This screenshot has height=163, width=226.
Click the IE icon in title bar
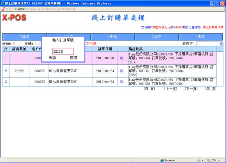(3, 3)
